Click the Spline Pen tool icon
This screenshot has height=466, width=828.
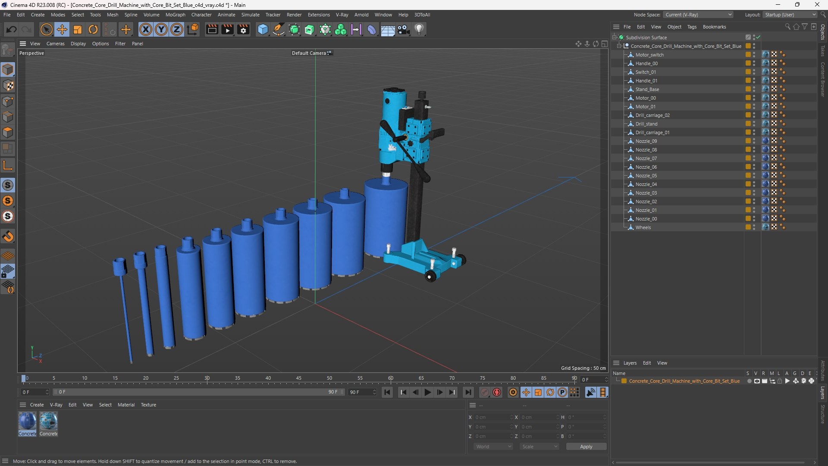pos(279,29)
